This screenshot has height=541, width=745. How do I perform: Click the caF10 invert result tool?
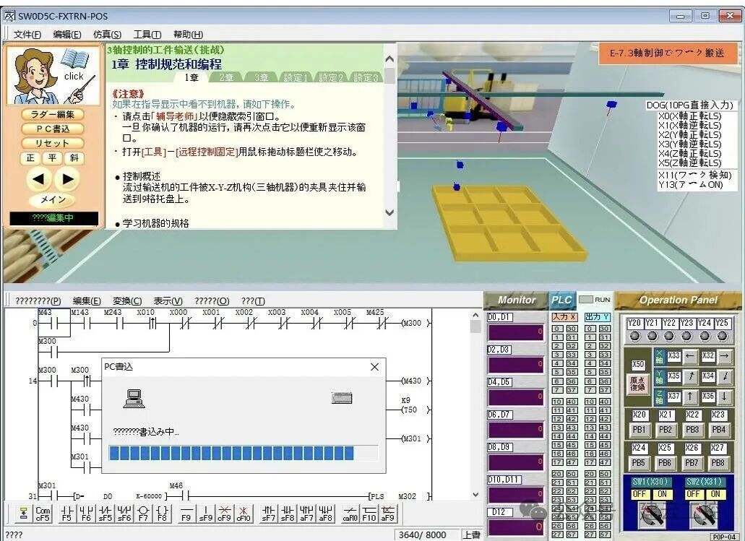pos(350,514)
